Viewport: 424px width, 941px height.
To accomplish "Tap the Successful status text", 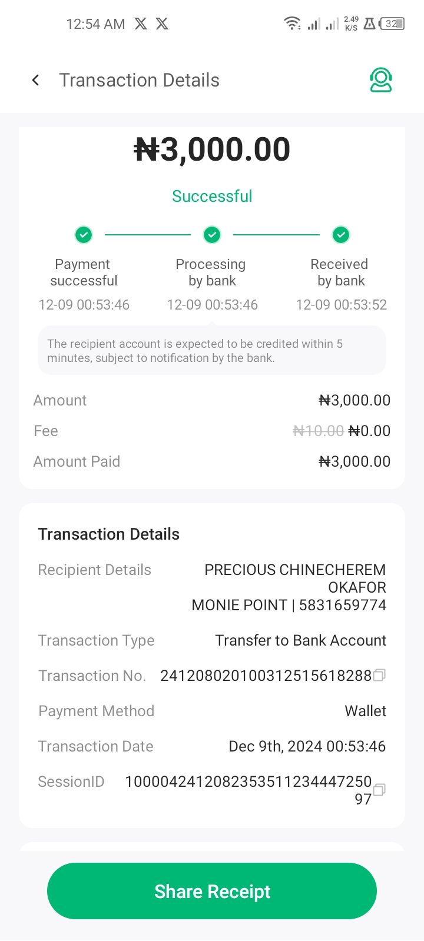I will [212, 196].
